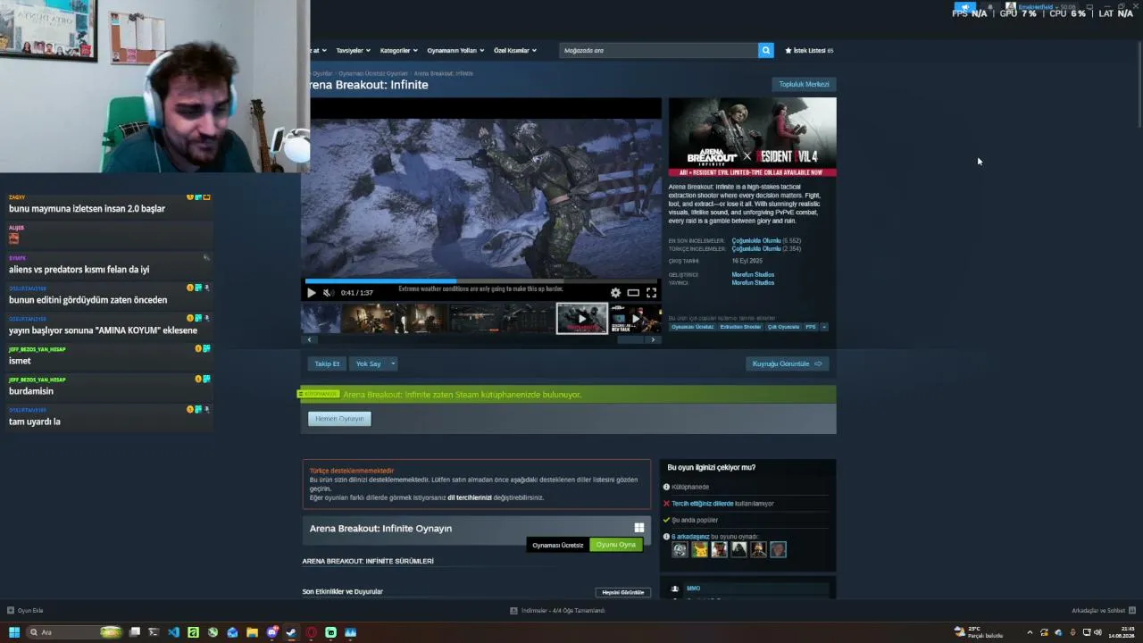
Task: Open Opera GX browser from taskbar
Action: point(311,632)
